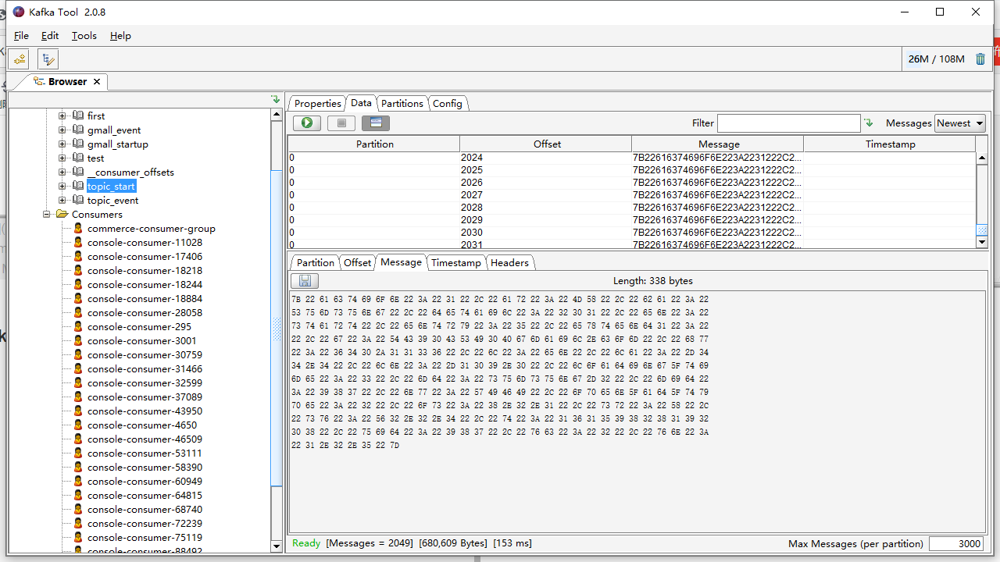Click the Message column header

pyautogui.click(x=719, y=144)
